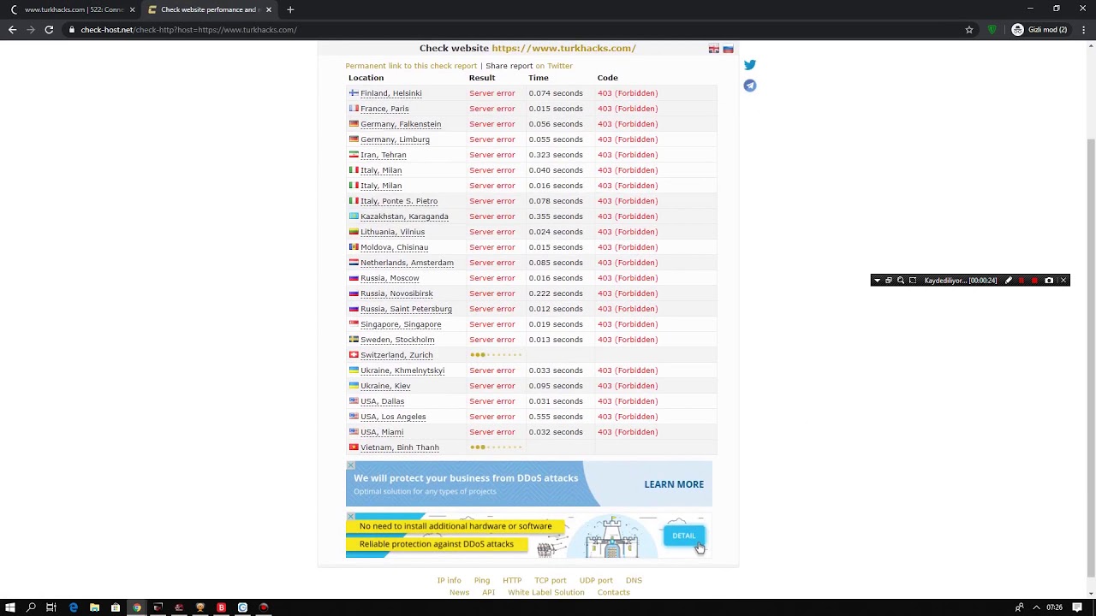Image resolution: width=1096 pixels, height=616 pixels.
Task: Open the Gizli mod (2) incognito profile button
Action: click(x=1040, y=30)
